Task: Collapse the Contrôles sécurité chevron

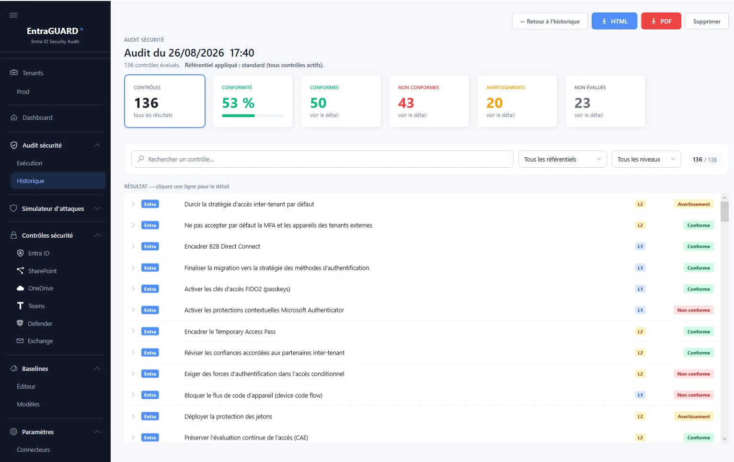Action: coord(97,235)
